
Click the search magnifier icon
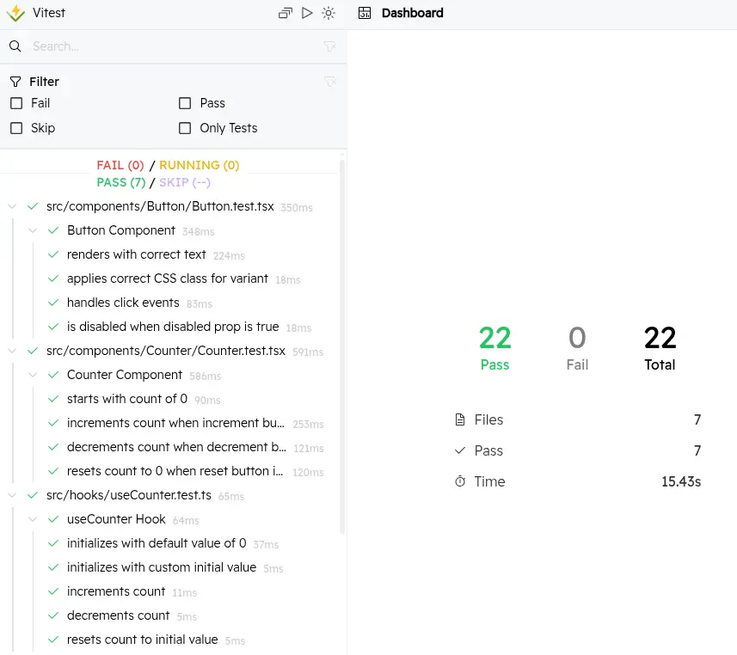coord(15,46)
